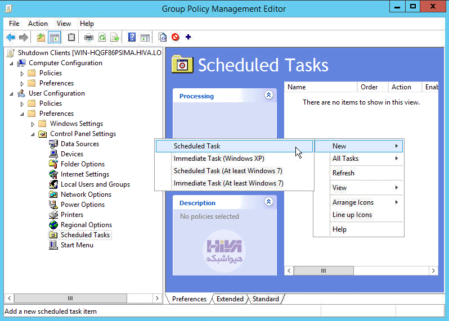
Task: Select the Shutdown Clients root node
Action: (89, 53)
